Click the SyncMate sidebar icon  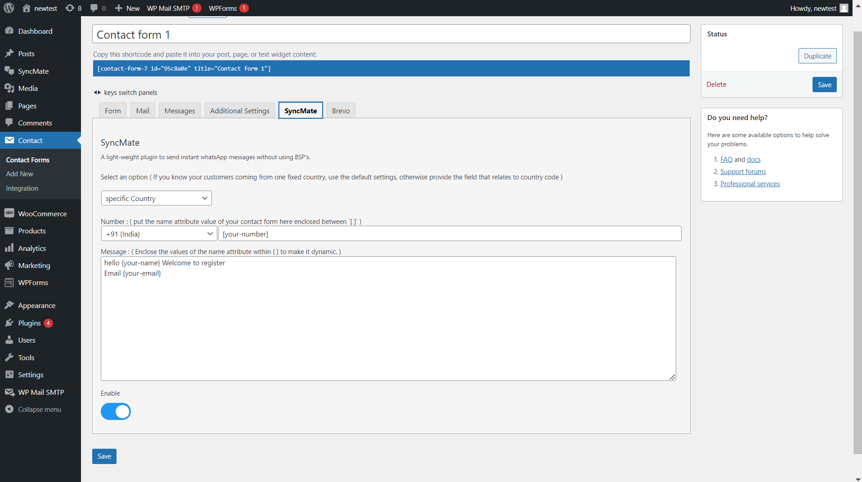pos(9,71)
